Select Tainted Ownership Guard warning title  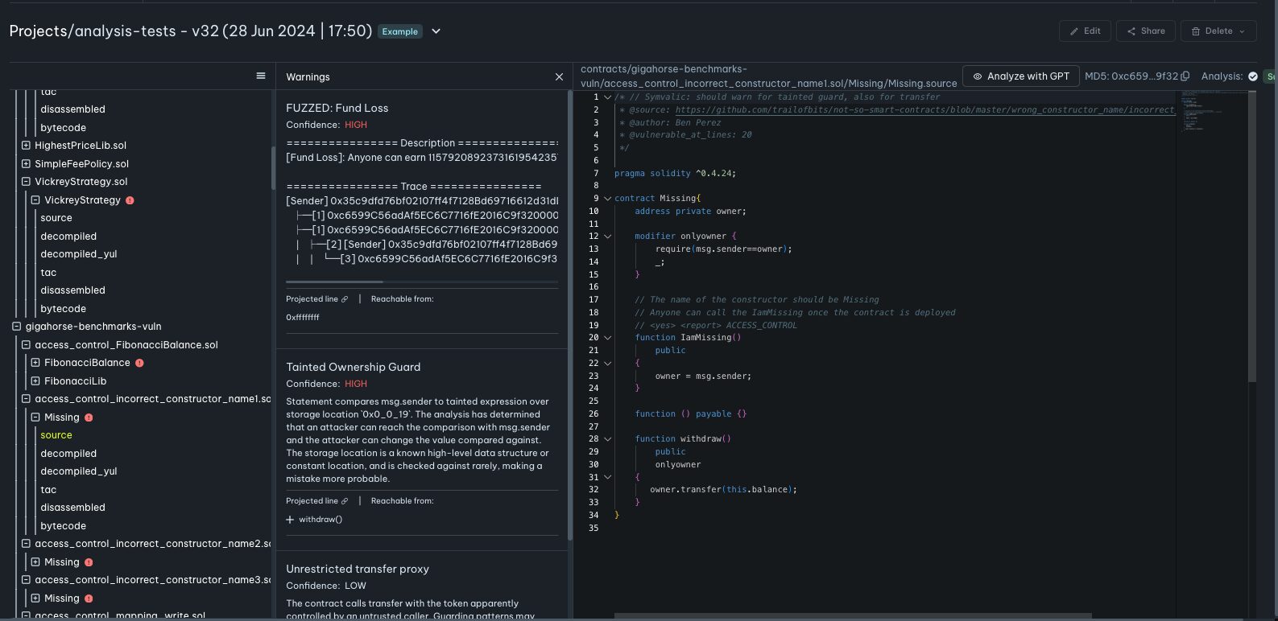(x=354, y=367)
